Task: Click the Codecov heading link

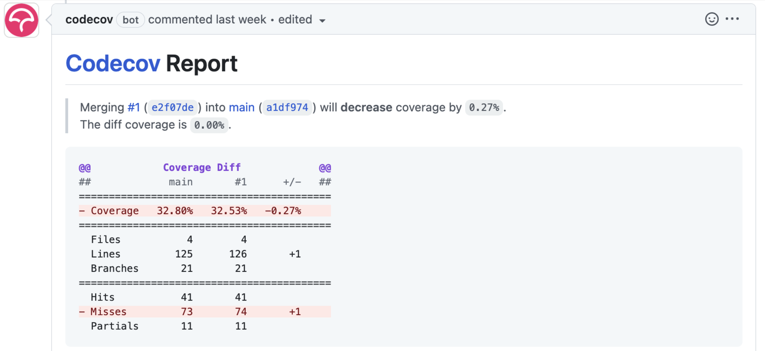Action: [x=113, y=63]
